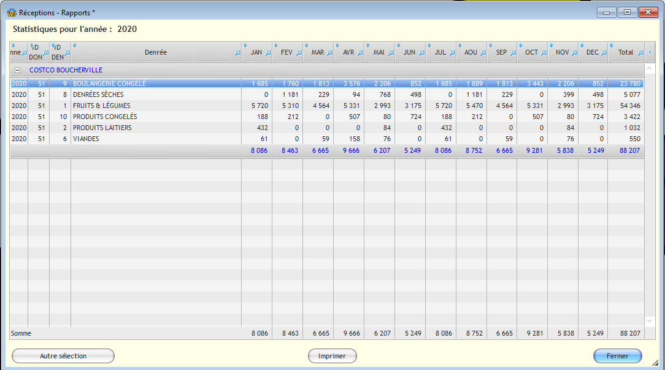Image resolution: width=665 pixels, height=370 pixels.
Task: Click the JAN column search magnifier
Action: click(x=268, y=53)
